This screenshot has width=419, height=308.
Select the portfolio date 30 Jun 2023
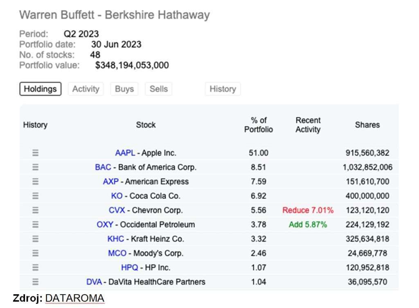tap(116, 44)
